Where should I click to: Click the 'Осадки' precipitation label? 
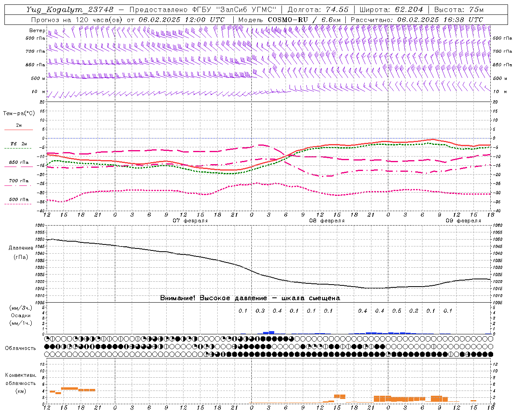pos(21,315)
